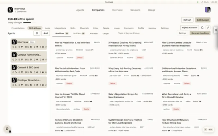Click the message icon on Employer Growth card
This screenshot has width=218, height=136.
(x=46, y=85)
